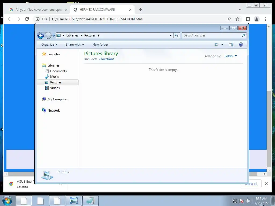Close Chrome downloads bar
275x206 pixels.
(x=266, y=184)
